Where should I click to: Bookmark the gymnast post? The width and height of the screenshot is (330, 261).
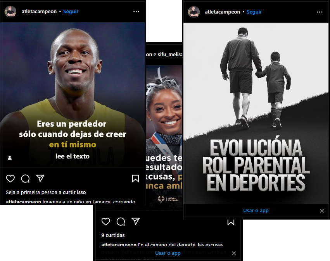point(231,222)
